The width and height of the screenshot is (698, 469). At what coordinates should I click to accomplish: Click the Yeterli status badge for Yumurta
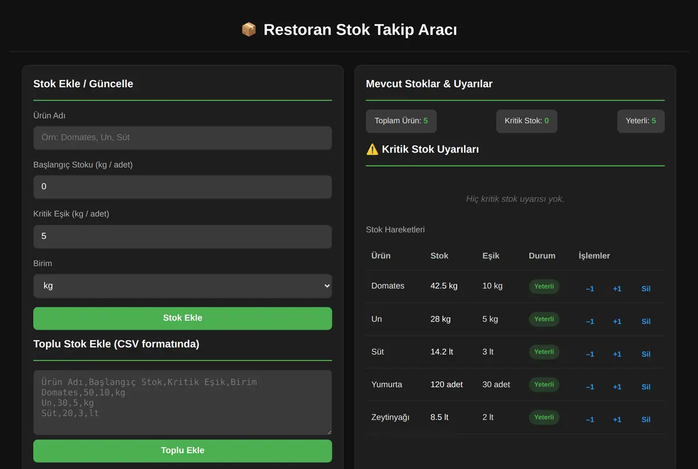544,385
